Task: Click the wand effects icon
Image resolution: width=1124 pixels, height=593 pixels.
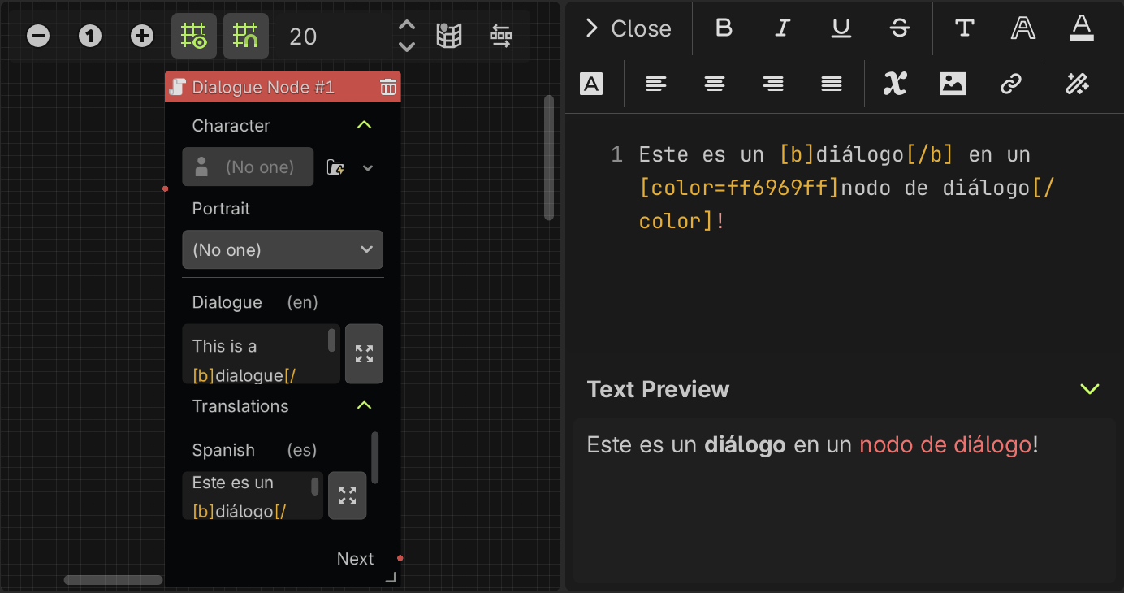Action: (1077, 84)
